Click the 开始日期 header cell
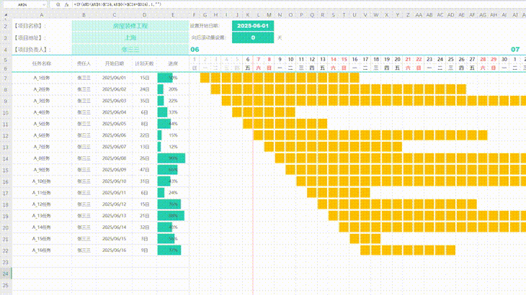This screenshot has height=295, width=526. [x=115, y=63]
